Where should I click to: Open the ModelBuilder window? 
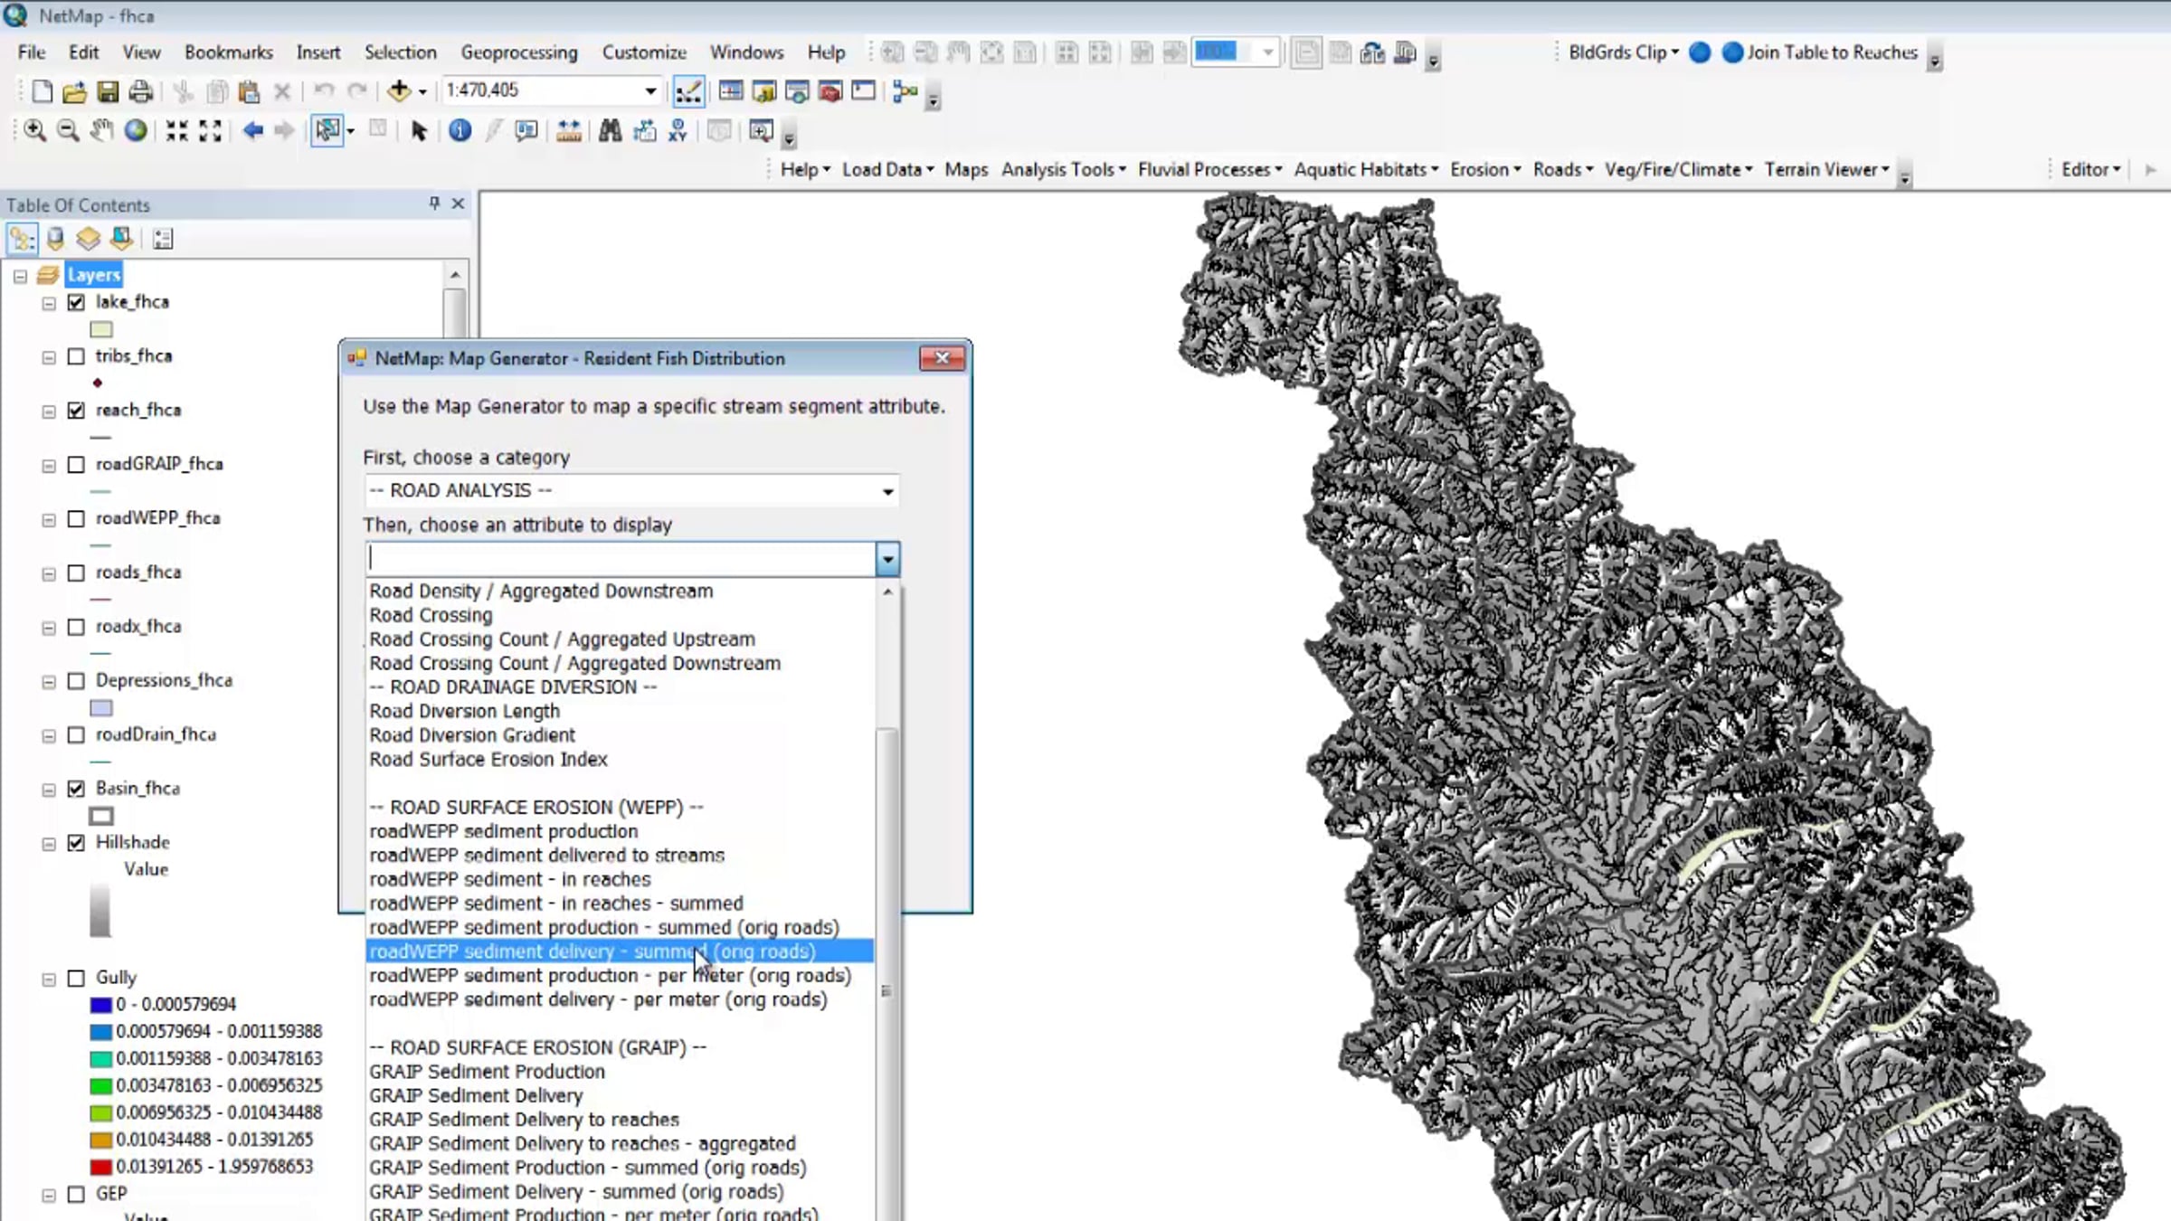pos(905,90)
